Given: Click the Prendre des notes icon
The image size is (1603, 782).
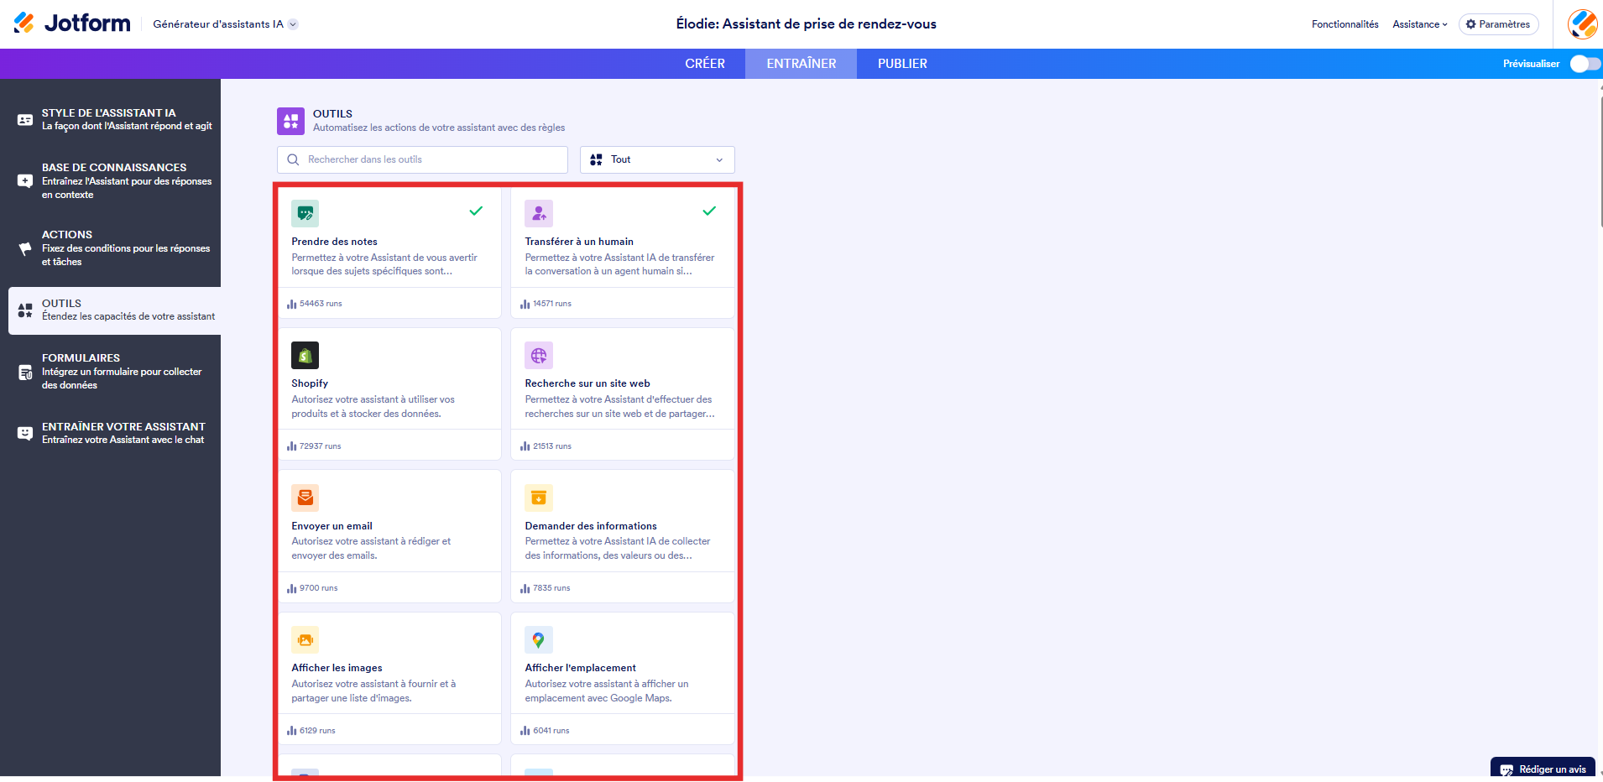Looking at the screenshot, I should [x=305, y=213].
